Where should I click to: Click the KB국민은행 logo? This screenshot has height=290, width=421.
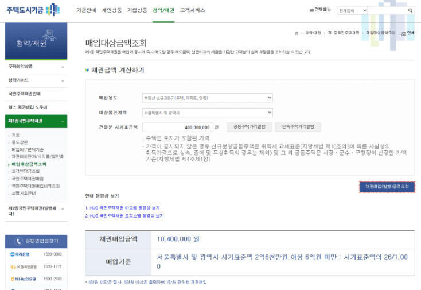point(24,266)
